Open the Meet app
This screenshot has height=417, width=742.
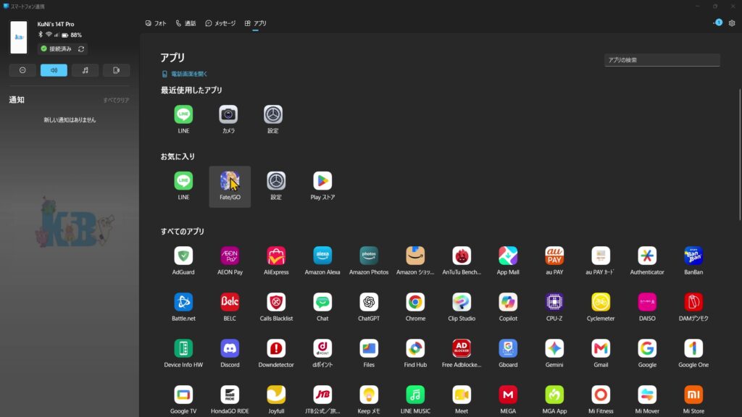tap(462, 395)
